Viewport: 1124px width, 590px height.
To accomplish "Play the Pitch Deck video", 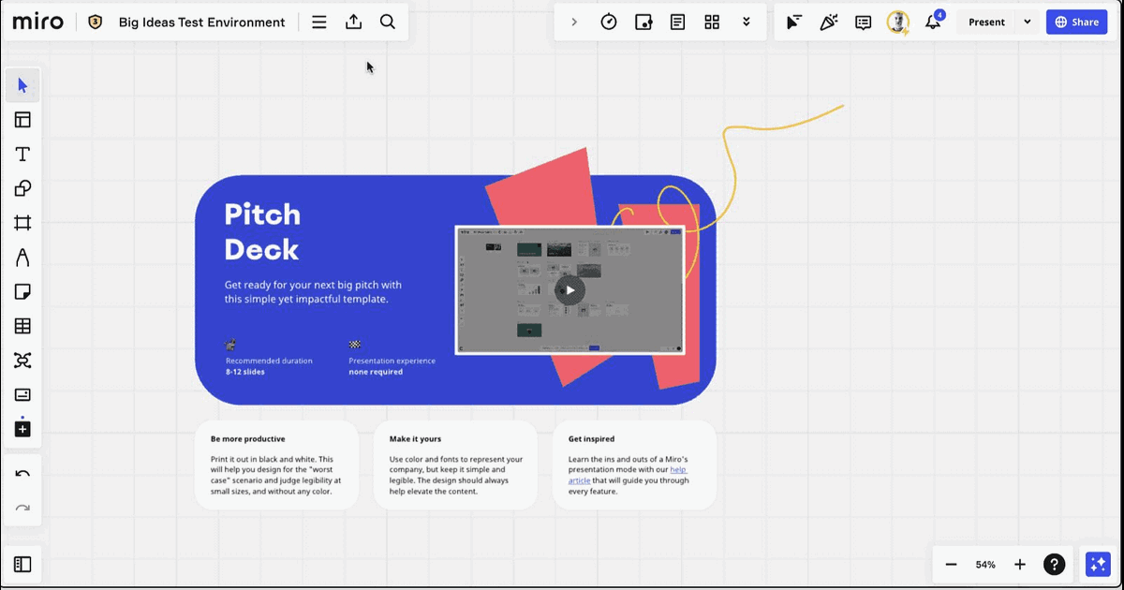I will (569, 289).
